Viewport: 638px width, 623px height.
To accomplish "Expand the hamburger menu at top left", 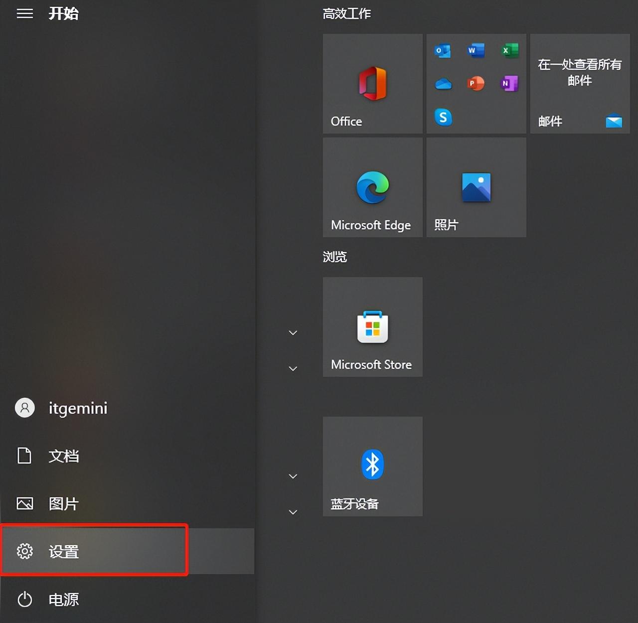I will coord(24,13).
